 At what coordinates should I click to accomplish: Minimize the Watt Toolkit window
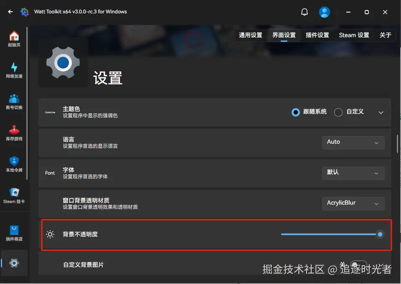[x=348, y=12]
